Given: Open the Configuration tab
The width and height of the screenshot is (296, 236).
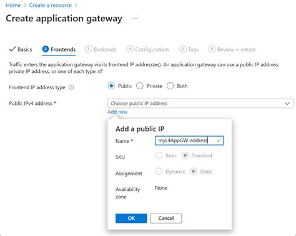Looking at the screenshot, I should click(x=147, y=49).
